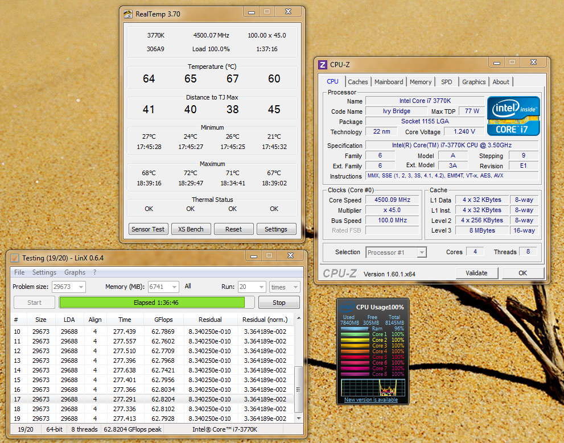Click the Reset button in RealTemp
Image resolution: width=564 pixels, height=443 pixels.
coord(234,229)
